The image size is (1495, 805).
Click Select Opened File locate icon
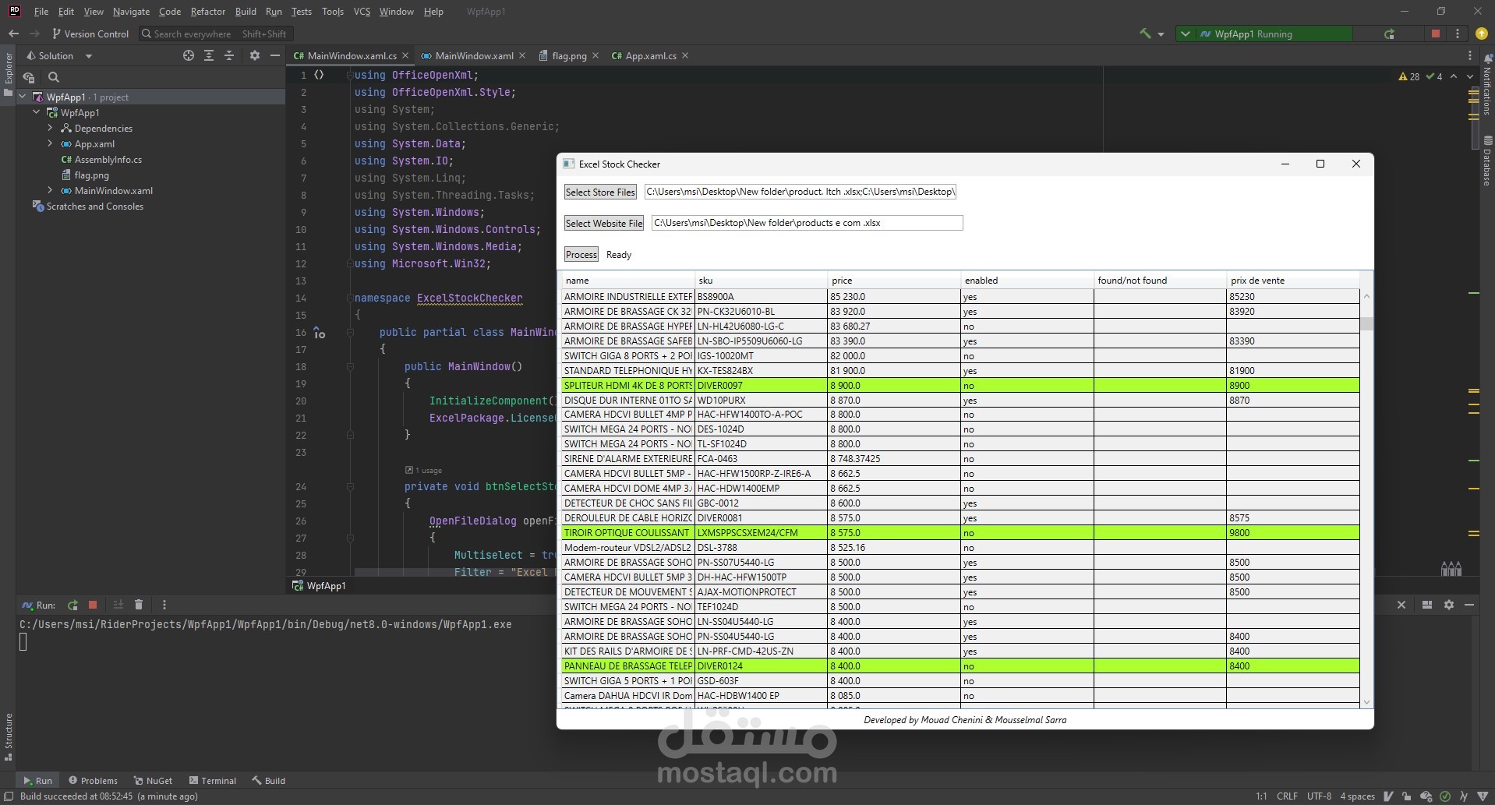(x=189, y=55)
